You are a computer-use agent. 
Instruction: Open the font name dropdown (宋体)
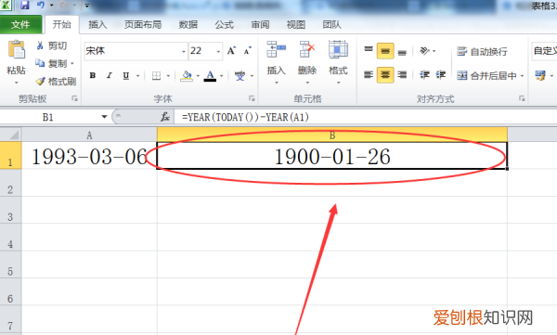184,52
